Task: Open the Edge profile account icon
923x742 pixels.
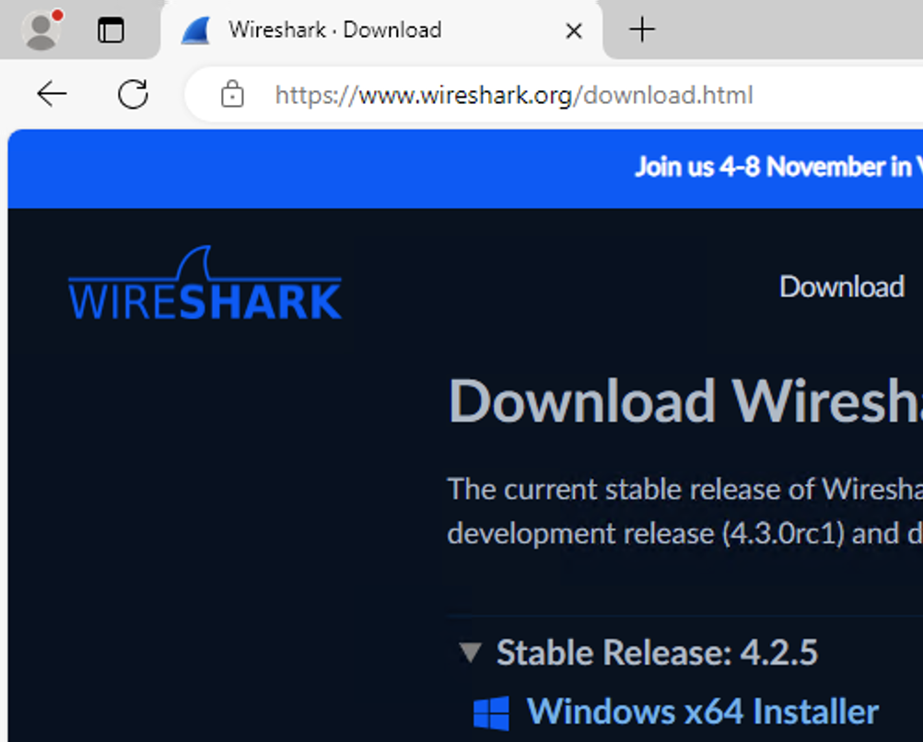Action: pyautogui.click(x=41, y=29)
